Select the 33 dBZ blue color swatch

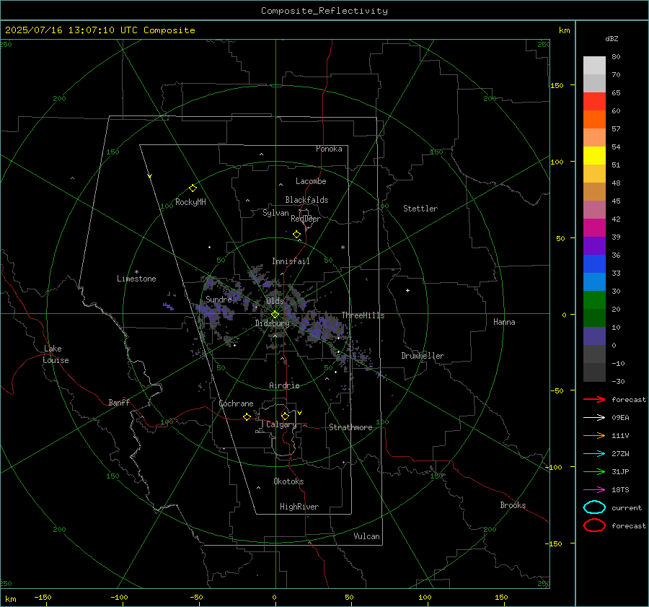pos(594,281)
